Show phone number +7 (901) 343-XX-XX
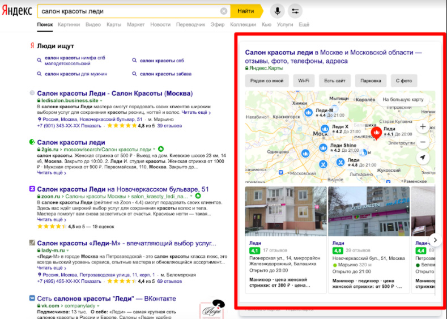Viewport: 447px width, 319px height. pos(69,126)
